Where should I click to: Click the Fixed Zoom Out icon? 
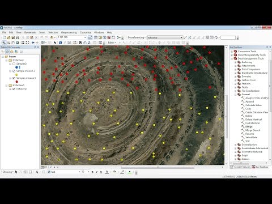(x=27, y=42)
